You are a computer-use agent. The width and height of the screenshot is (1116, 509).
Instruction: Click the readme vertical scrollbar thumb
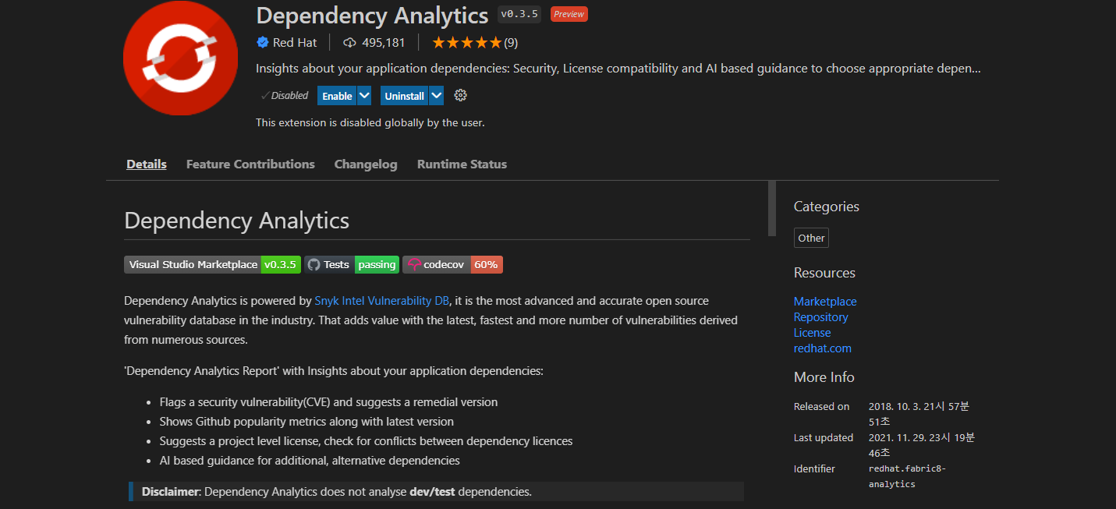[x=772, y=208]
